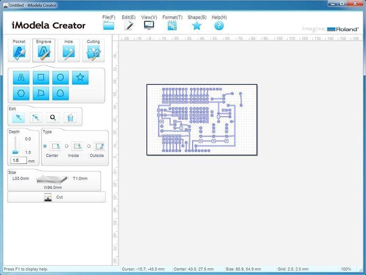
Task: Select the Engrave tool
Action: point(43,50)
